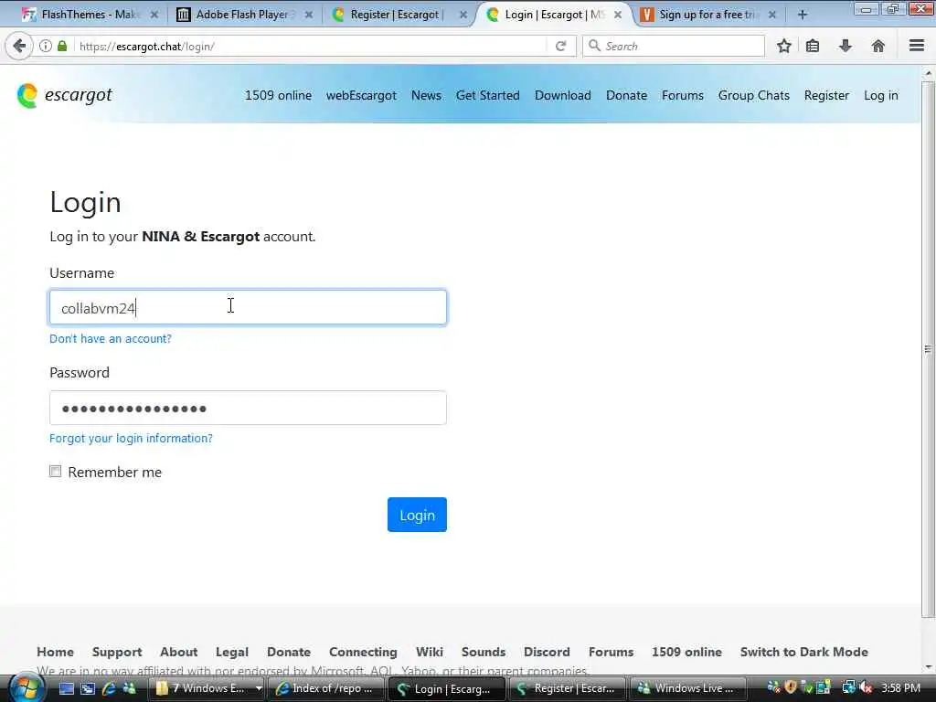This screenshot has width=936, height=702.
Task: Open Donate in the top navigation bar
Action: 627,95
